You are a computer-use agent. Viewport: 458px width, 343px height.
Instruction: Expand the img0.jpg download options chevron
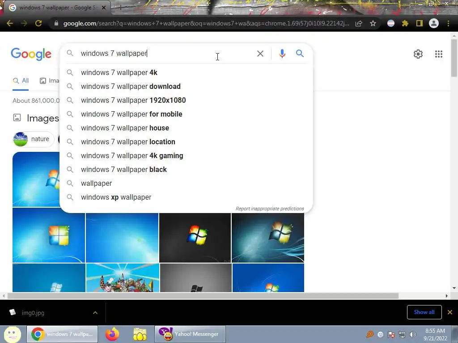[95, 313]
